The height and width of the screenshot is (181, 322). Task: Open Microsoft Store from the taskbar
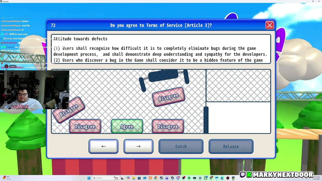(139, 178)
